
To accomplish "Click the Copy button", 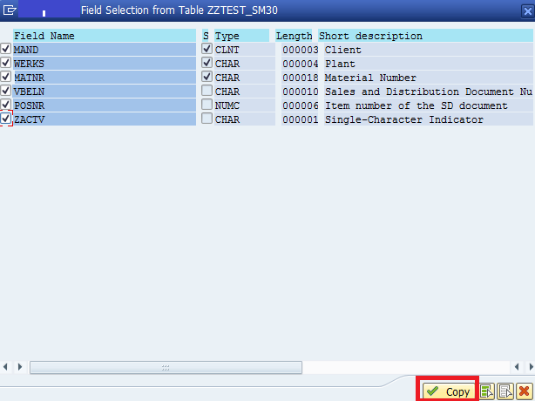I will tap(449, 391).
